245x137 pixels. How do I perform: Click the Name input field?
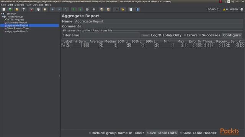coord(159,21)
